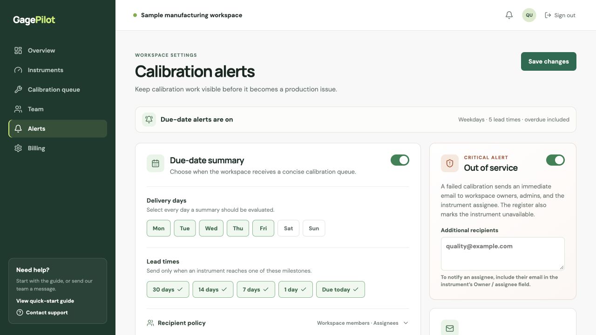The width and height of the screenshot is (596, 335).
Task: Click the GagePilot logo
Action: click(34, 20)
